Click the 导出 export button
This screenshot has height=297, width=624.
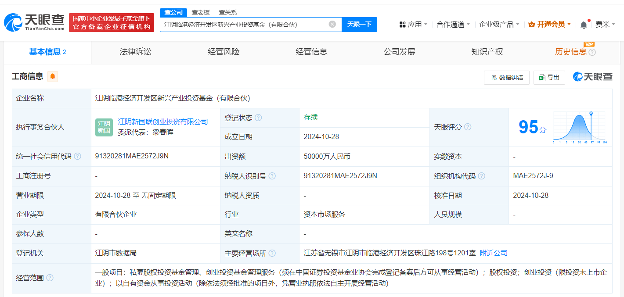pyautogui.click(x=549, y=78)
